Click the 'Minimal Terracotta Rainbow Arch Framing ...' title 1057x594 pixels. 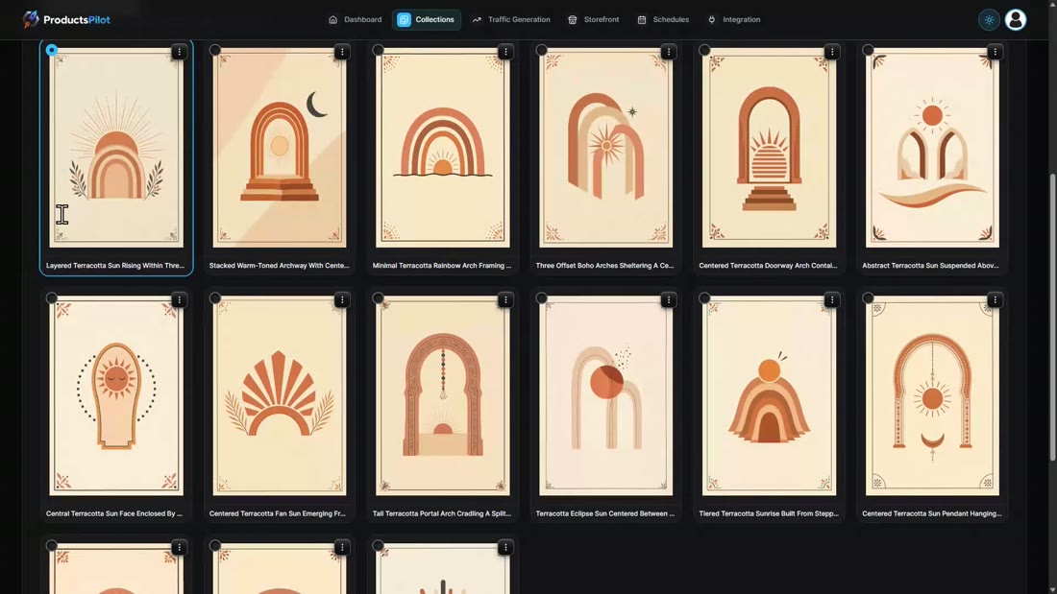pyautogui.click(x=442, y=266)
